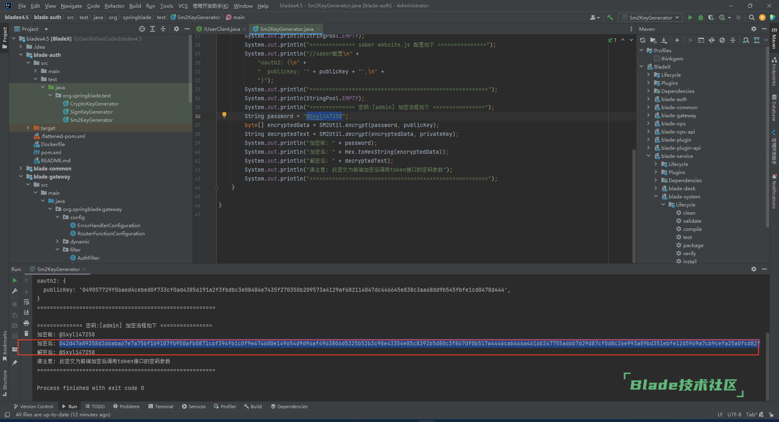This screenshot has height=422, width=779.
Task: Toggle soft-wrap in Run console
Action: (x=26, y=302)
